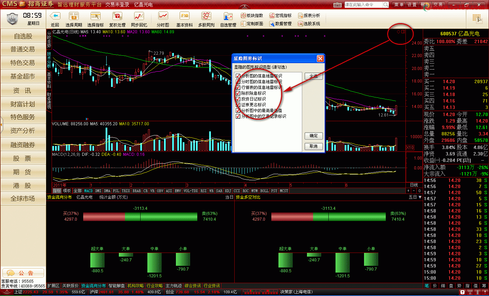Click the 模板 tab beside 指标
This screenshot has width=489, height=296.
(67, 191)
